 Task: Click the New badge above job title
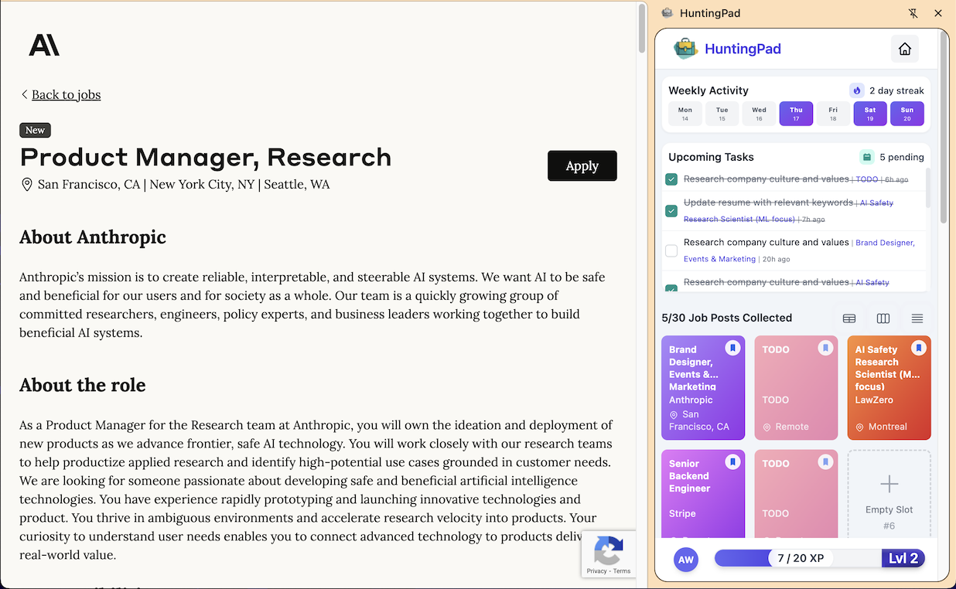tap(35, 130)
